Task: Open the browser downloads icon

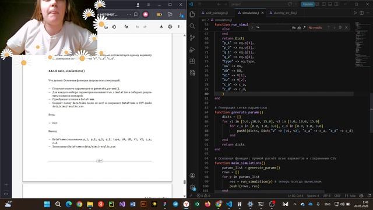Action: 181,15
